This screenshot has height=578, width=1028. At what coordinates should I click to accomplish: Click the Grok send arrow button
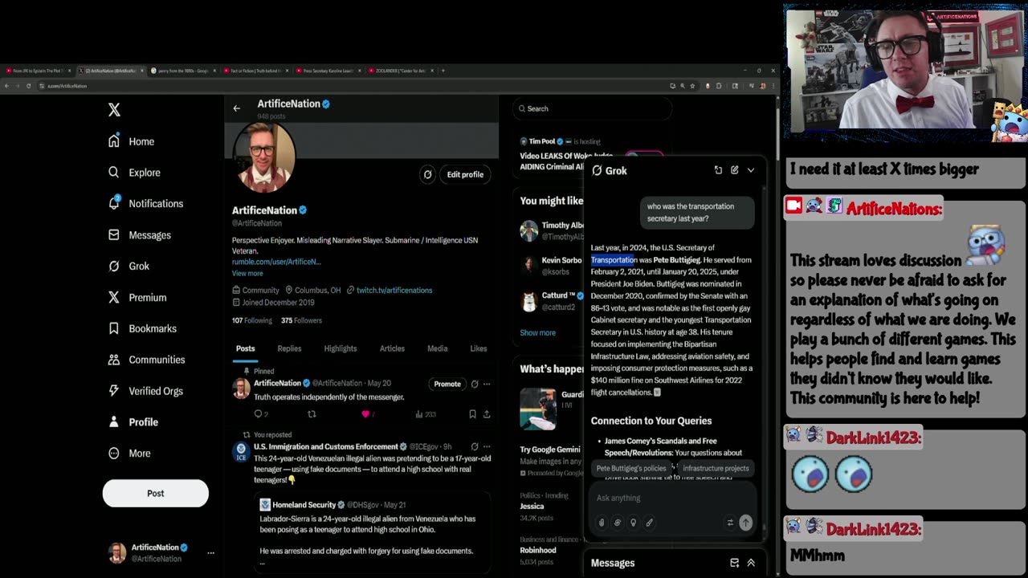(x=745, y=523)
